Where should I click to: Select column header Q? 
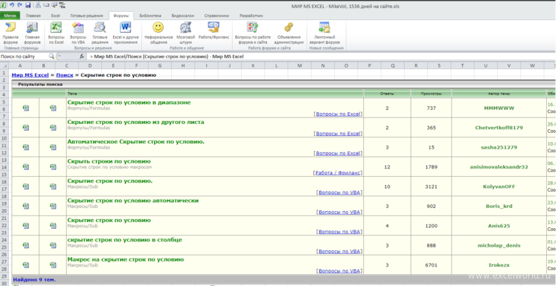click(x=393, y=65)
